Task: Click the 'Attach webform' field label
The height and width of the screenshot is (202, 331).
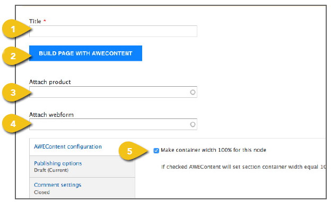Action: pos(51,115)
